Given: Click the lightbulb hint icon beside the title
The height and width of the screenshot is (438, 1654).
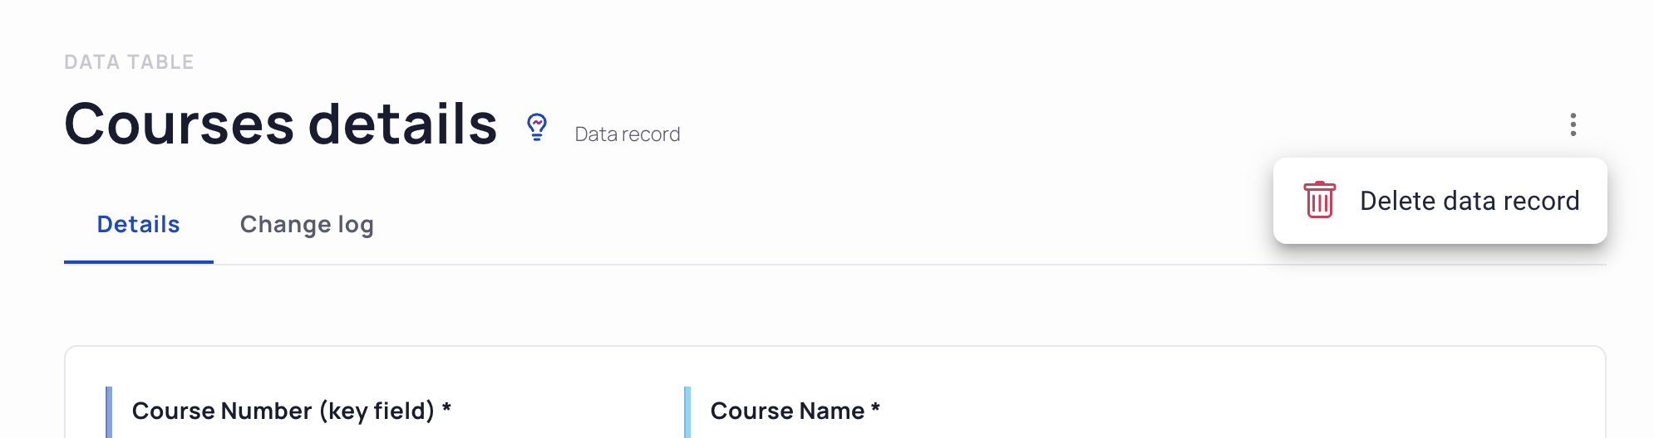Looking at the screenshot, I should (x=537, y=127).
